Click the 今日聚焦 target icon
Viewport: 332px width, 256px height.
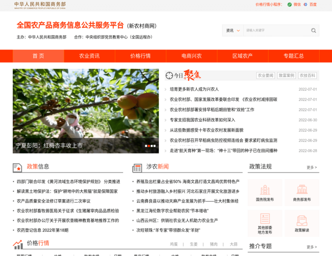[x=170, y=76]
